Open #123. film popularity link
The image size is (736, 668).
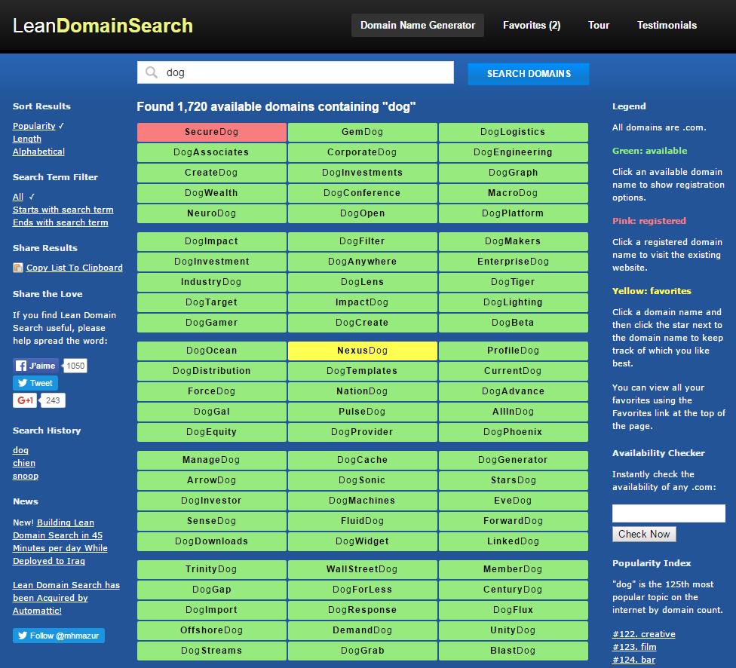tap(634, 647)
